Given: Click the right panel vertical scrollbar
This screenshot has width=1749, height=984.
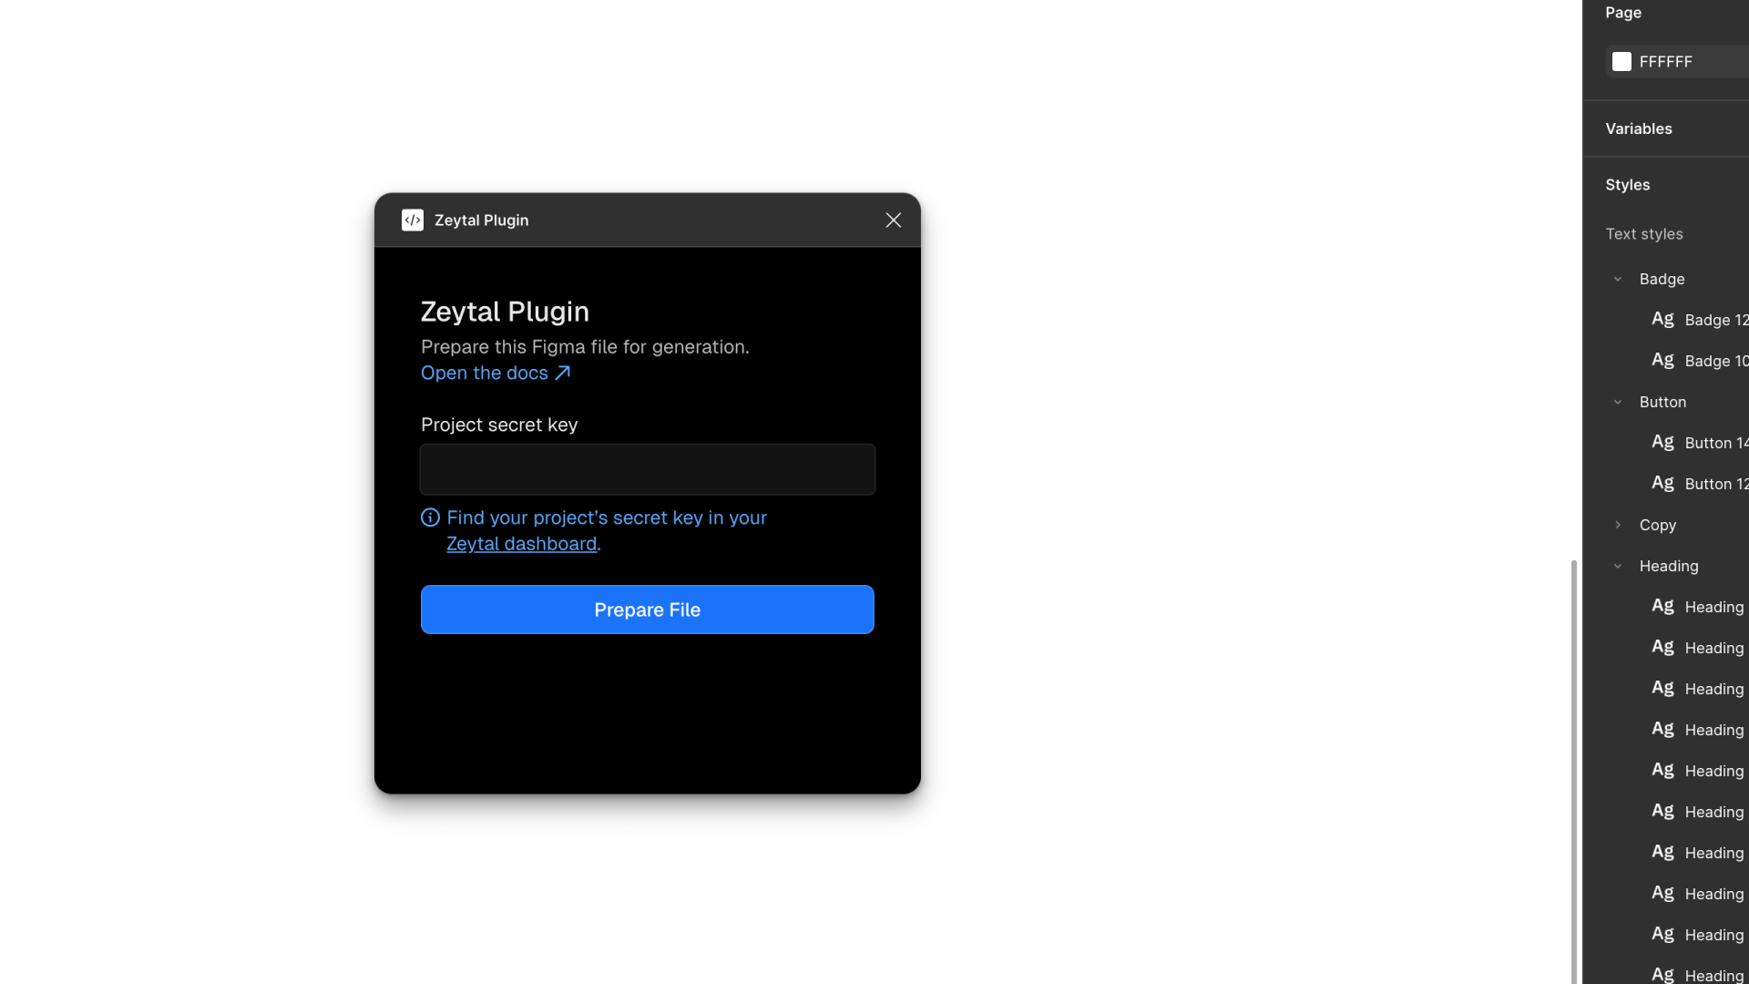Looking at the screenshot, I should [x=1573, y=771].
